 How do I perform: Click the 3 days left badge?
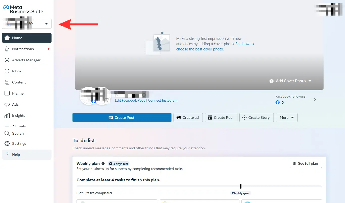click(x=118, y=164)
